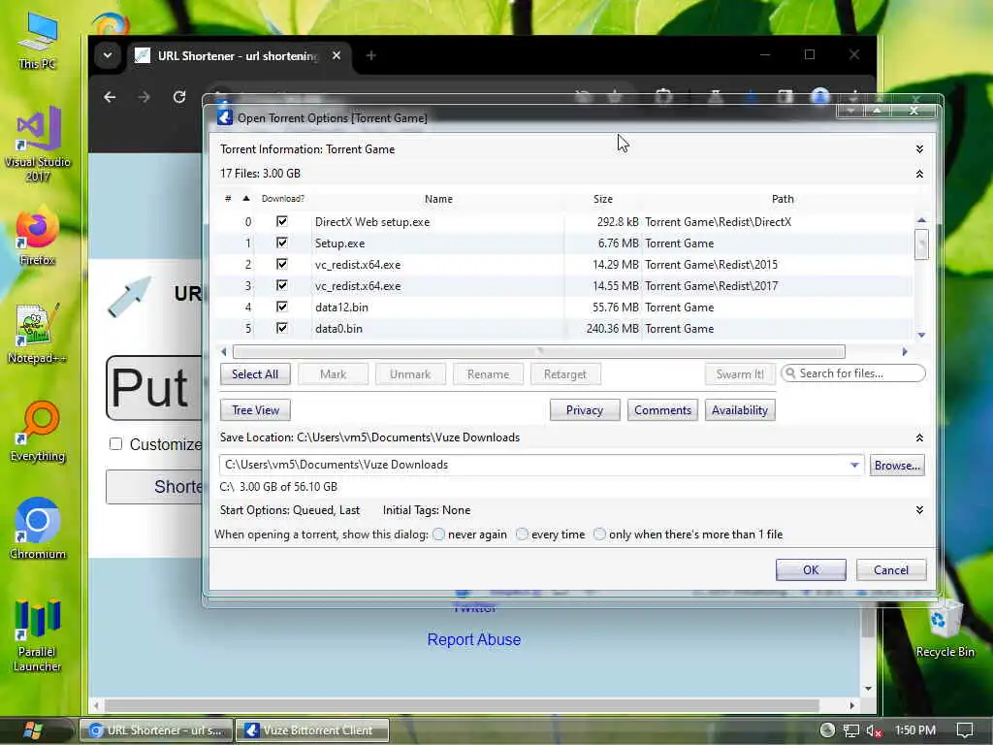Click file list scroll down arrow
This screenshot has height=745, width=993.
click(x=921, y=335)
